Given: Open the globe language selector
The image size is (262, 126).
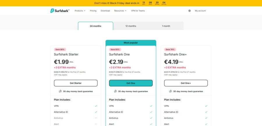Looking at the screenshot, I should coord(190,11).
